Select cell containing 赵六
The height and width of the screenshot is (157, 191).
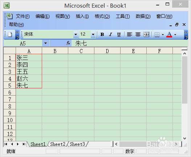29,78
